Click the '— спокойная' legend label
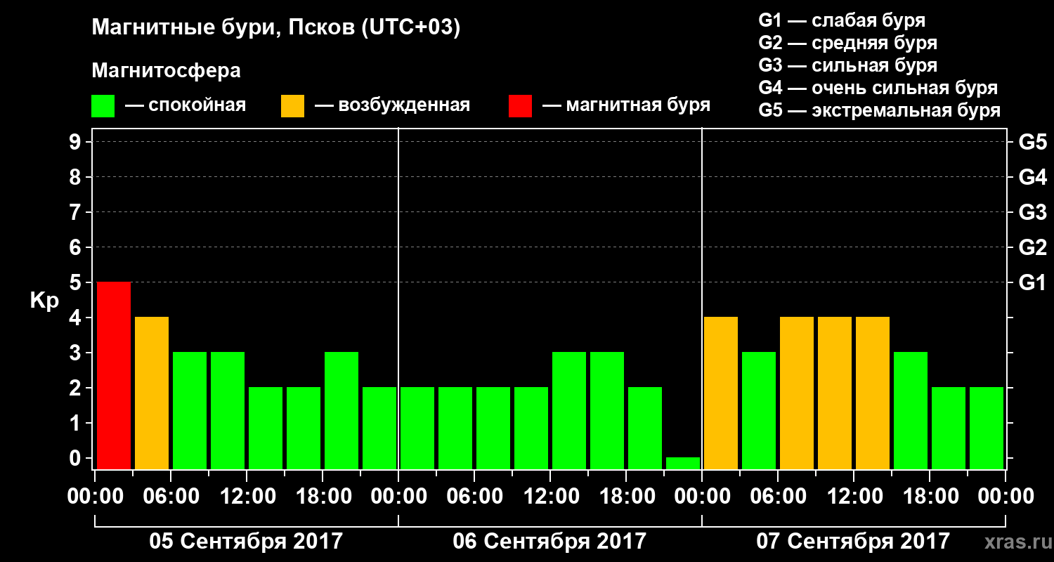This screenshot has width=1054, height=562. coord(186,106)
